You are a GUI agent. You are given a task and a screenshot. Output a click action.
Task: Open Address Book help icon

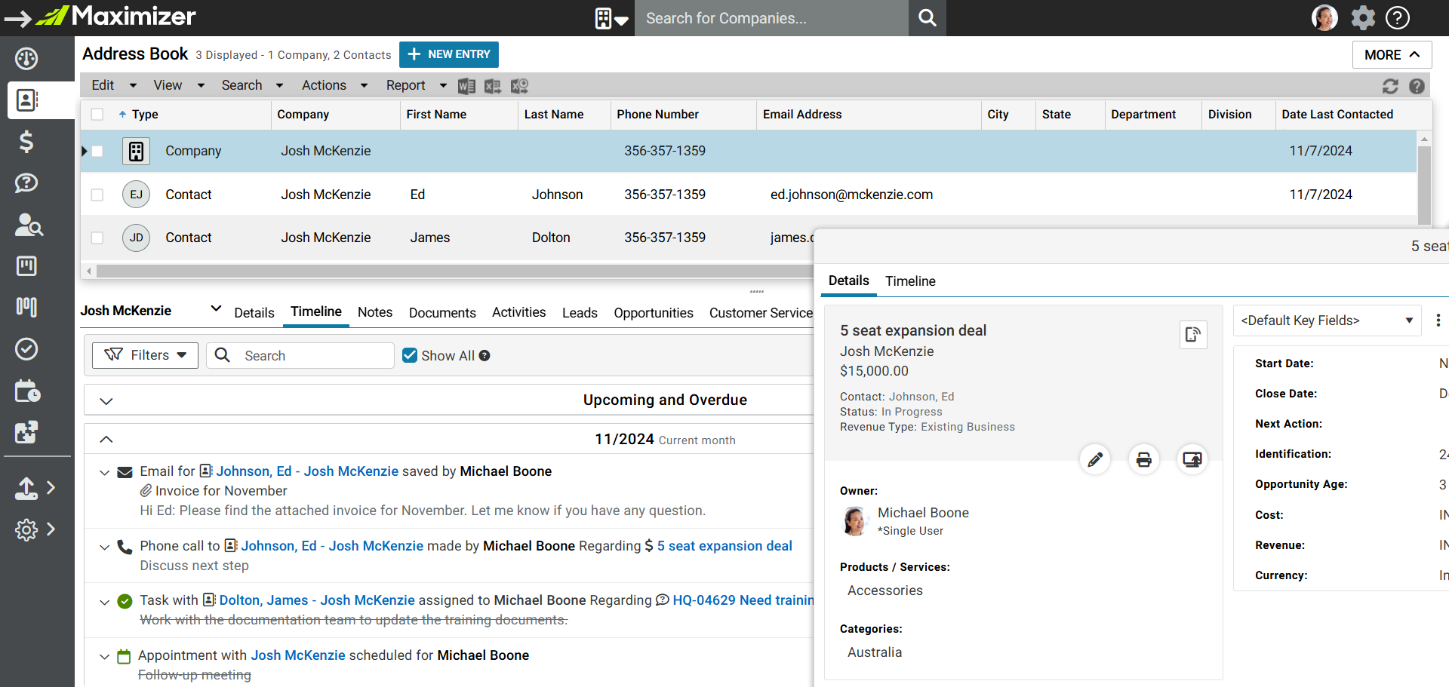pyautogui.click(x=1417, y=86)
